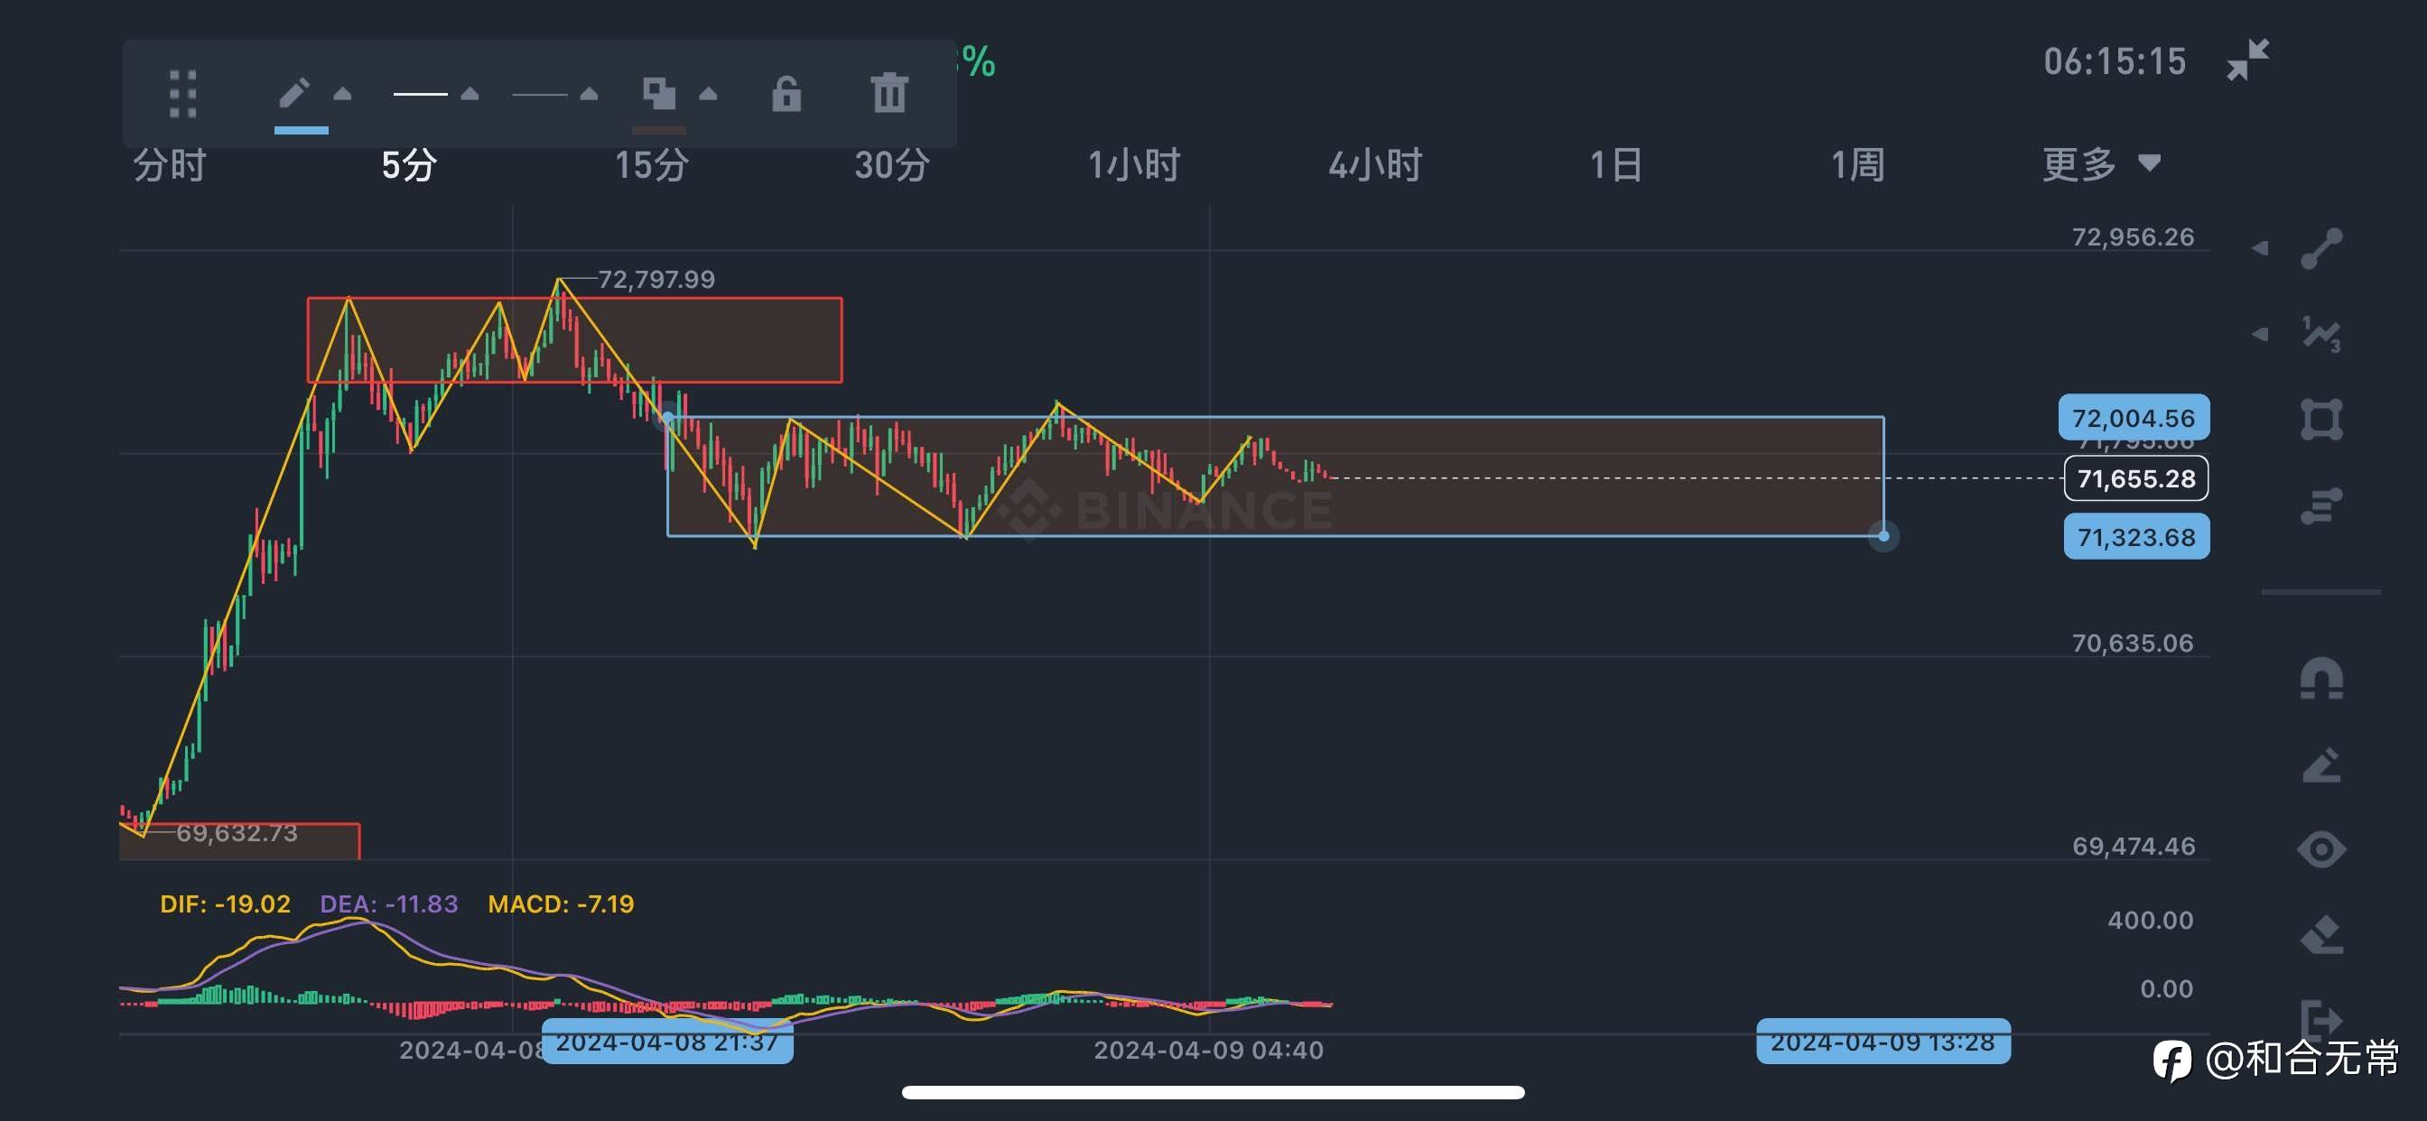Select the 1日 interval

tap(1616, 165)
